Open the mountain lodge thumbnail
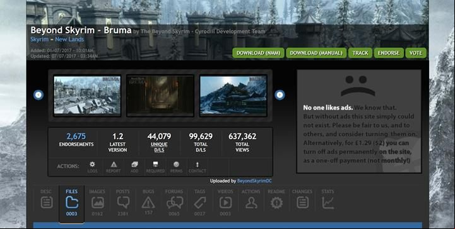The image size is (455, 229). click(233, 96)
